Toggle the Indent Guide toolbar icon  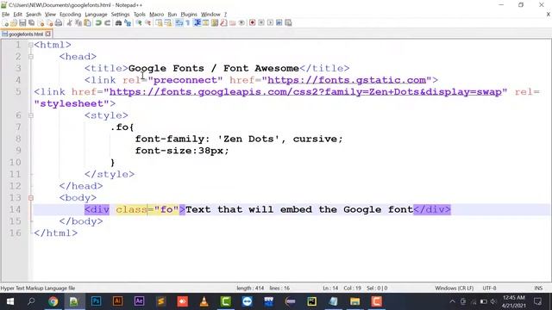[x=198, y=23]
